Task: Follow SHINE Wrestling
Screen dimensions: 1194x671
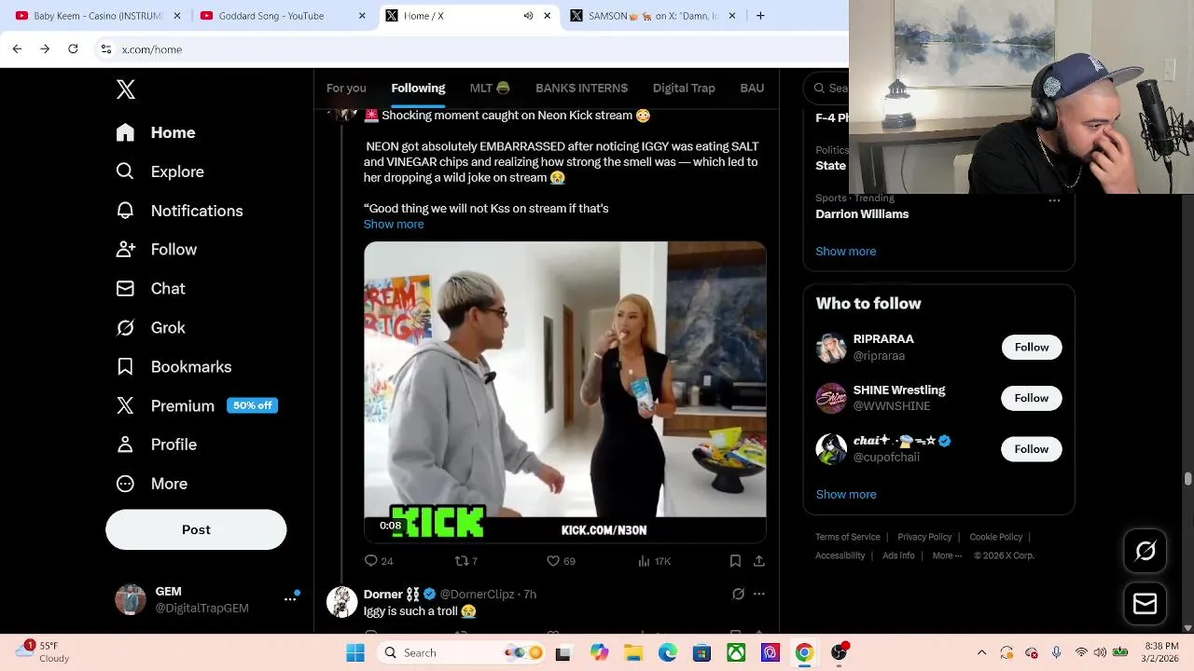Action: (1032, 398)
